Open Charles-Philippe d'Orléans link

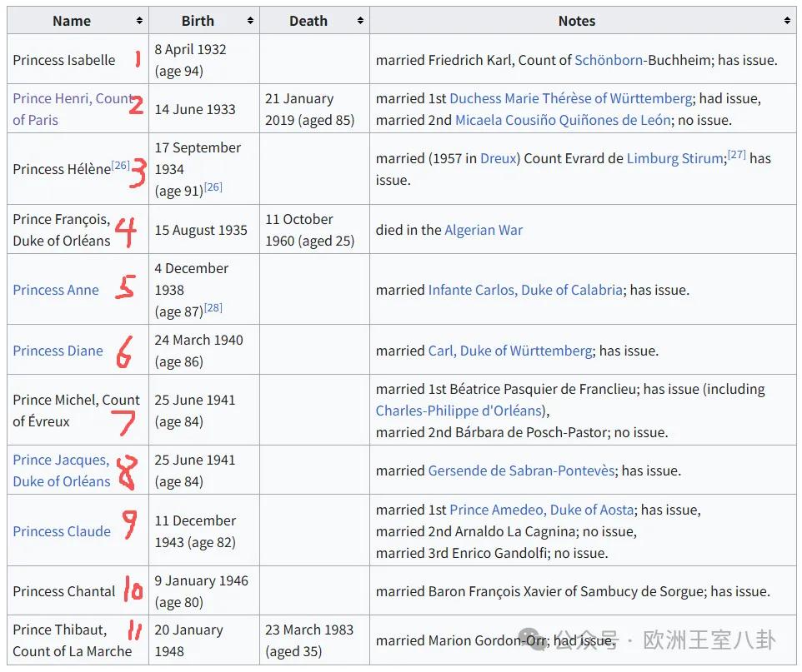(x=459, y=411)
